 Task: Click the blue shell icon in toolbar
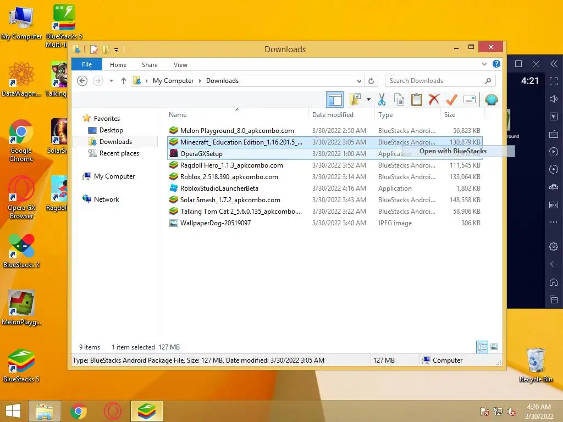click(491, 99)
